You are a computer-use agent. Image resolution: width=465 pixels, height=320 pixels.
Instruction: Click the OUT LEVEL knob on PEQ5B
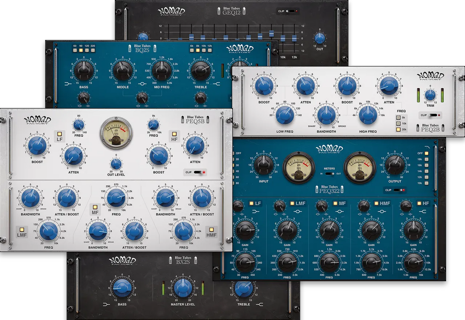coord(116,164)
